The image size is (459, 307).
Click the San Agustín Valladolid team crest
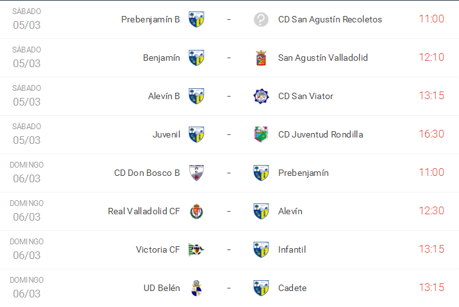[261, 58]
